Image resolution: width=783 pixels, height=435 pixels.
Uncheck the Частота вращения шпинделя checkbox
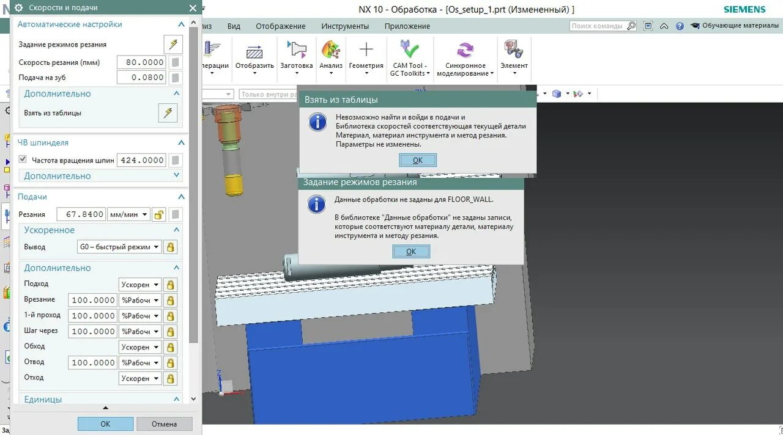click(23, 159)
